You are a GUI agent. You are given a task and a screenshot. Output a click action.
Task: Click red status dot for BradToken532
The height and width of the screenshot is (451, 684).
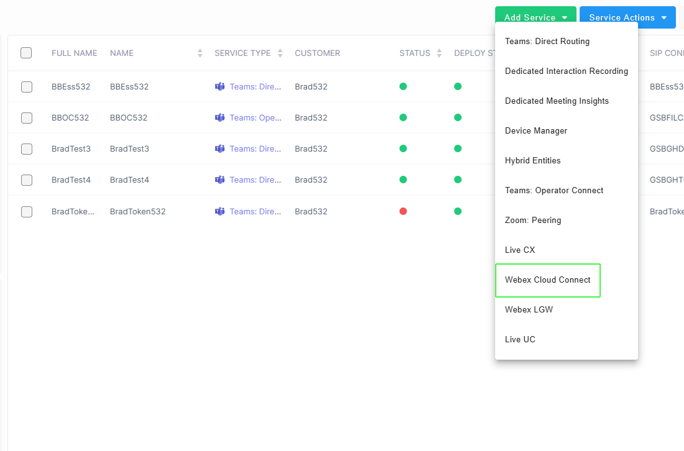coord(403,212)
